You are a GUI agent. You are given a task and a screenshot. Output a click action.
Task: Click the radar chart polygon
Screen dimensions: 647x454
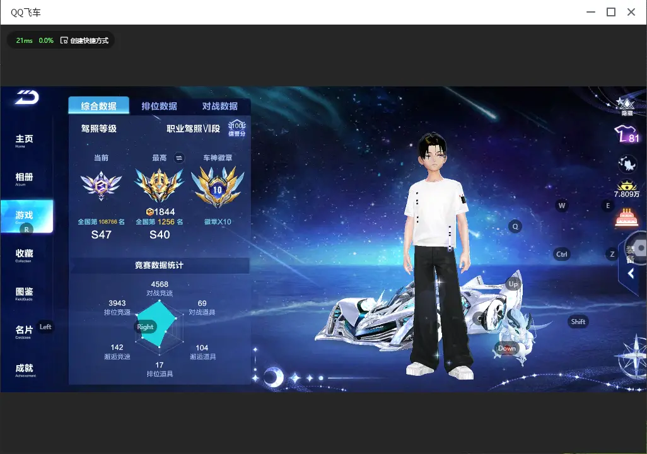(157, 324)
